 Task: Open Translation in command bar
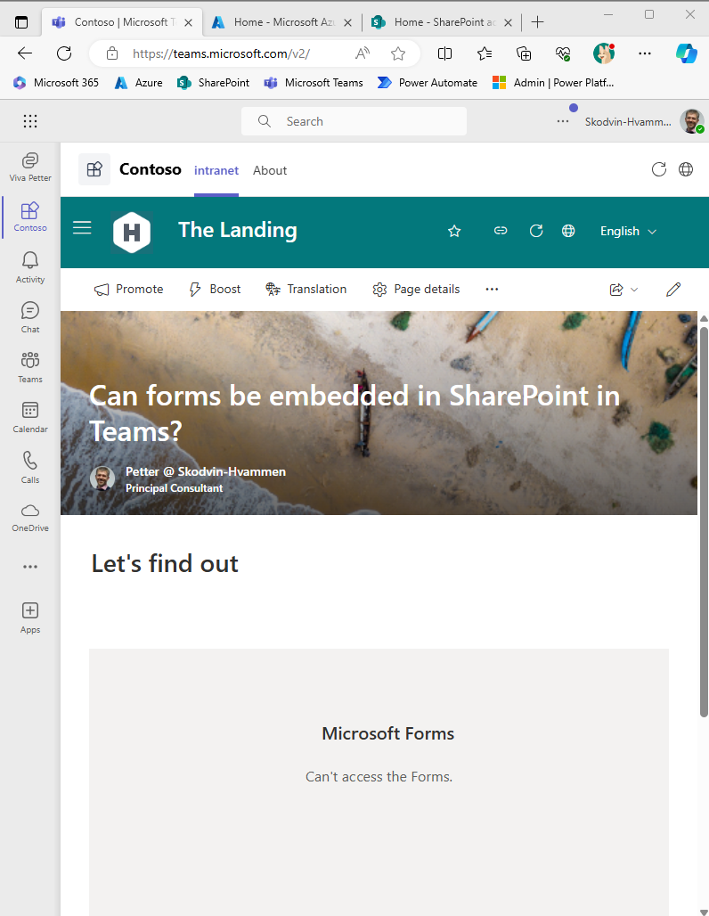point(306,290)
